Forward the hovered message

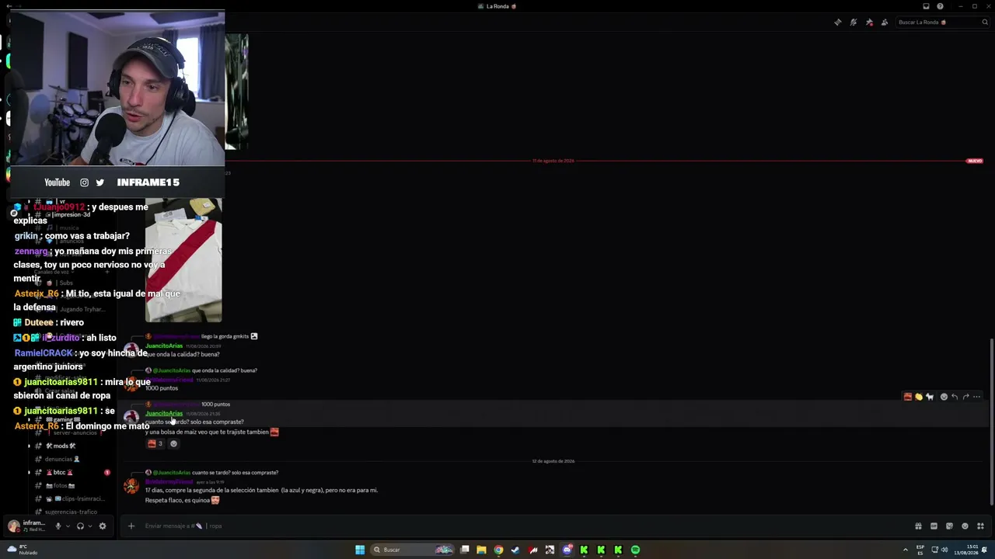point(965,397)
